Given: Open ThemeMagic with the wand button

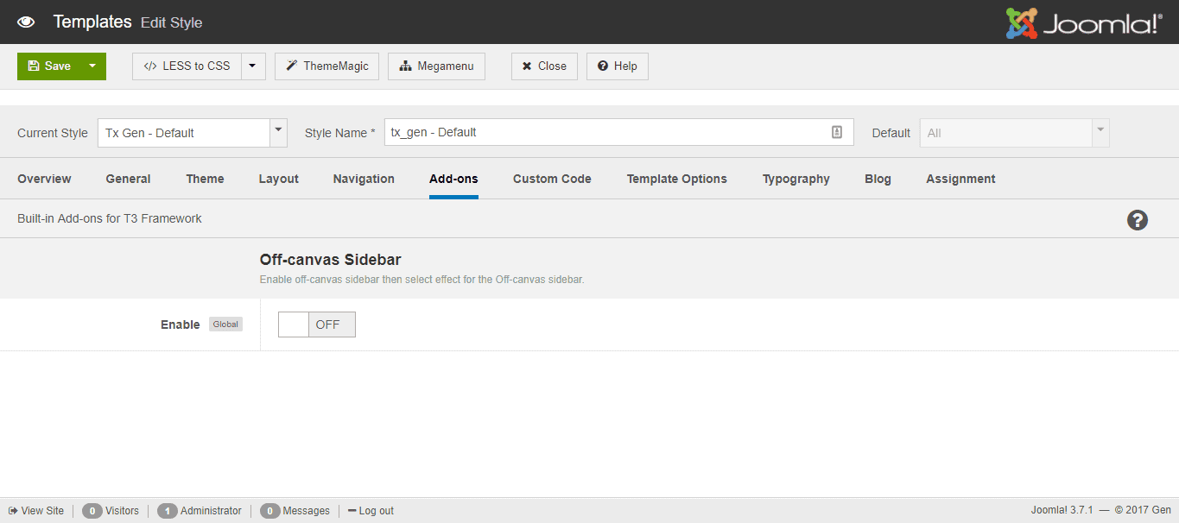Looking at the screenshot, I should 326,66.
